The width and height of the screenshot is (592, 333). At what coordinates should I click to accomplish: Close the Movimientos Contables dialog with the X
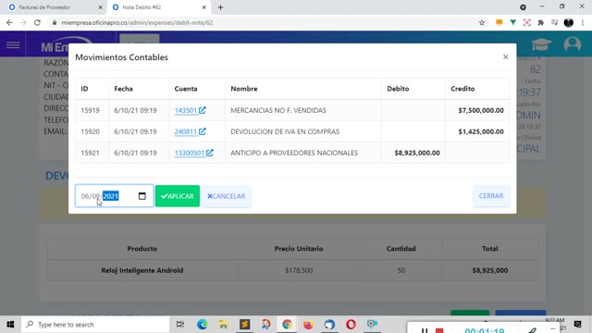[x=506, y=57]
